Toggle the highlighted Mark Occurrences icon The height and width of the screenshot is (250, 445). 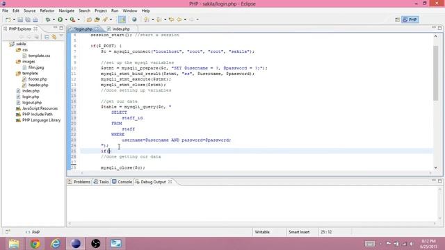pos(122,19)
